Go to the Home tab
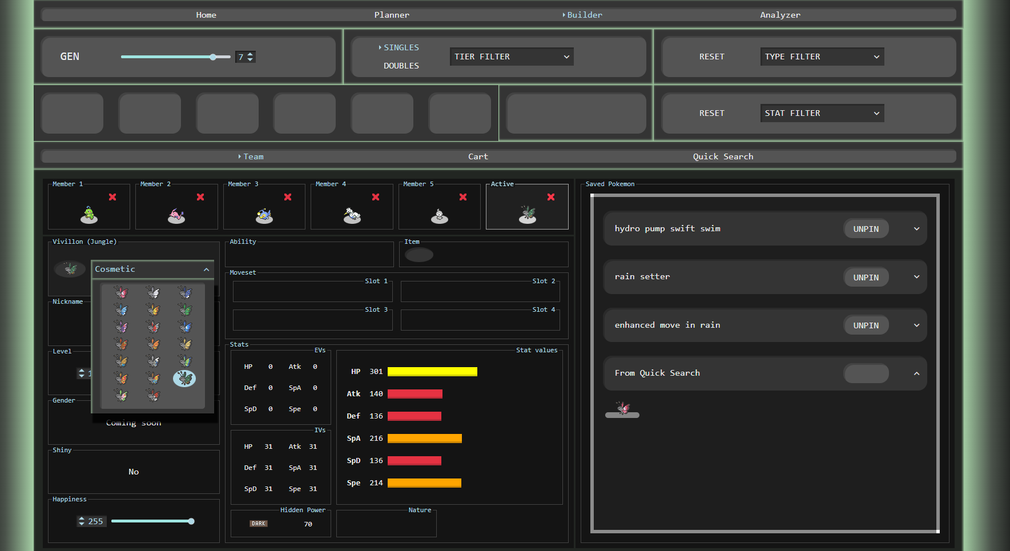1010x551 pixels. [206, 15]
